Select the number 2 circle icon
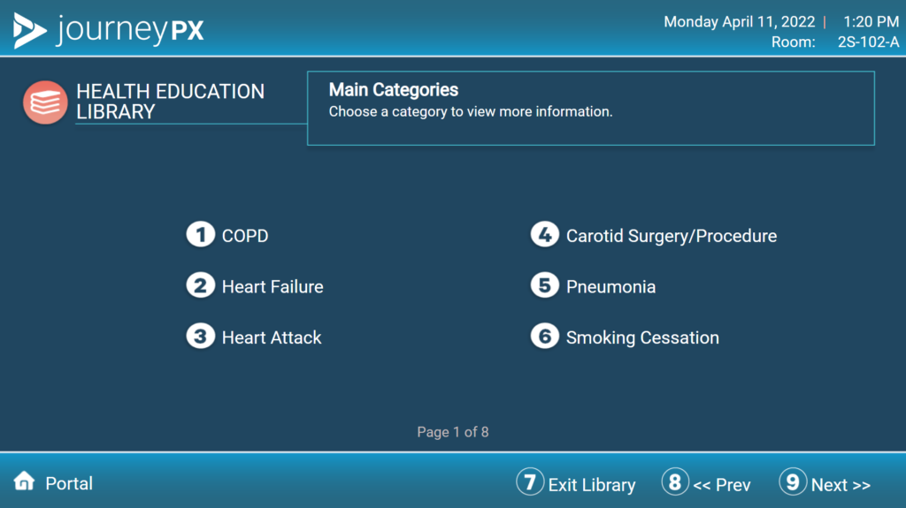Screen dimensions: 906x508 (201, 285)
